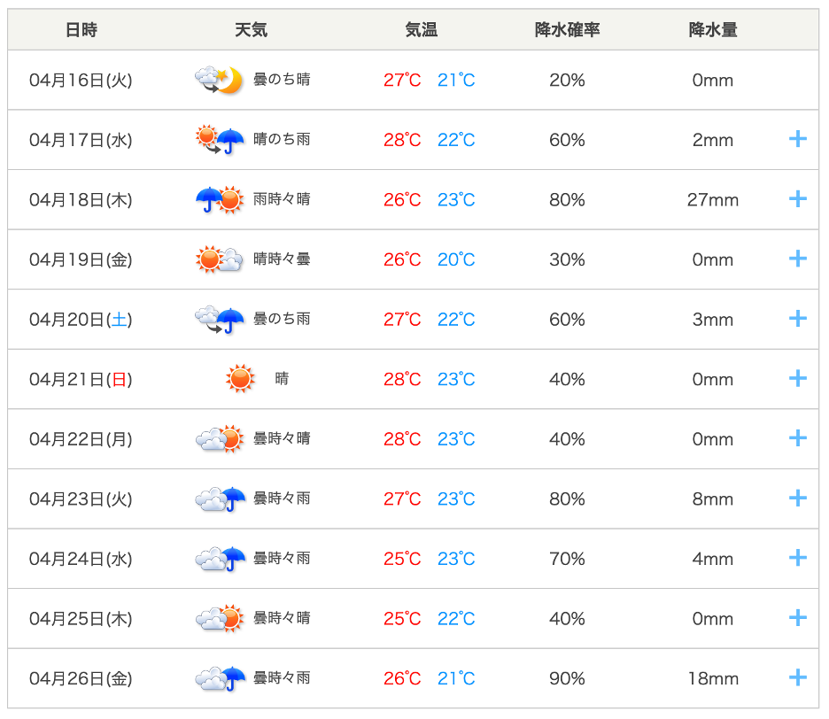Image resolution: width=829 pixels, height=719 pixels.
Task: Select the date 04月22日(月)
Action: click(81, 439)
